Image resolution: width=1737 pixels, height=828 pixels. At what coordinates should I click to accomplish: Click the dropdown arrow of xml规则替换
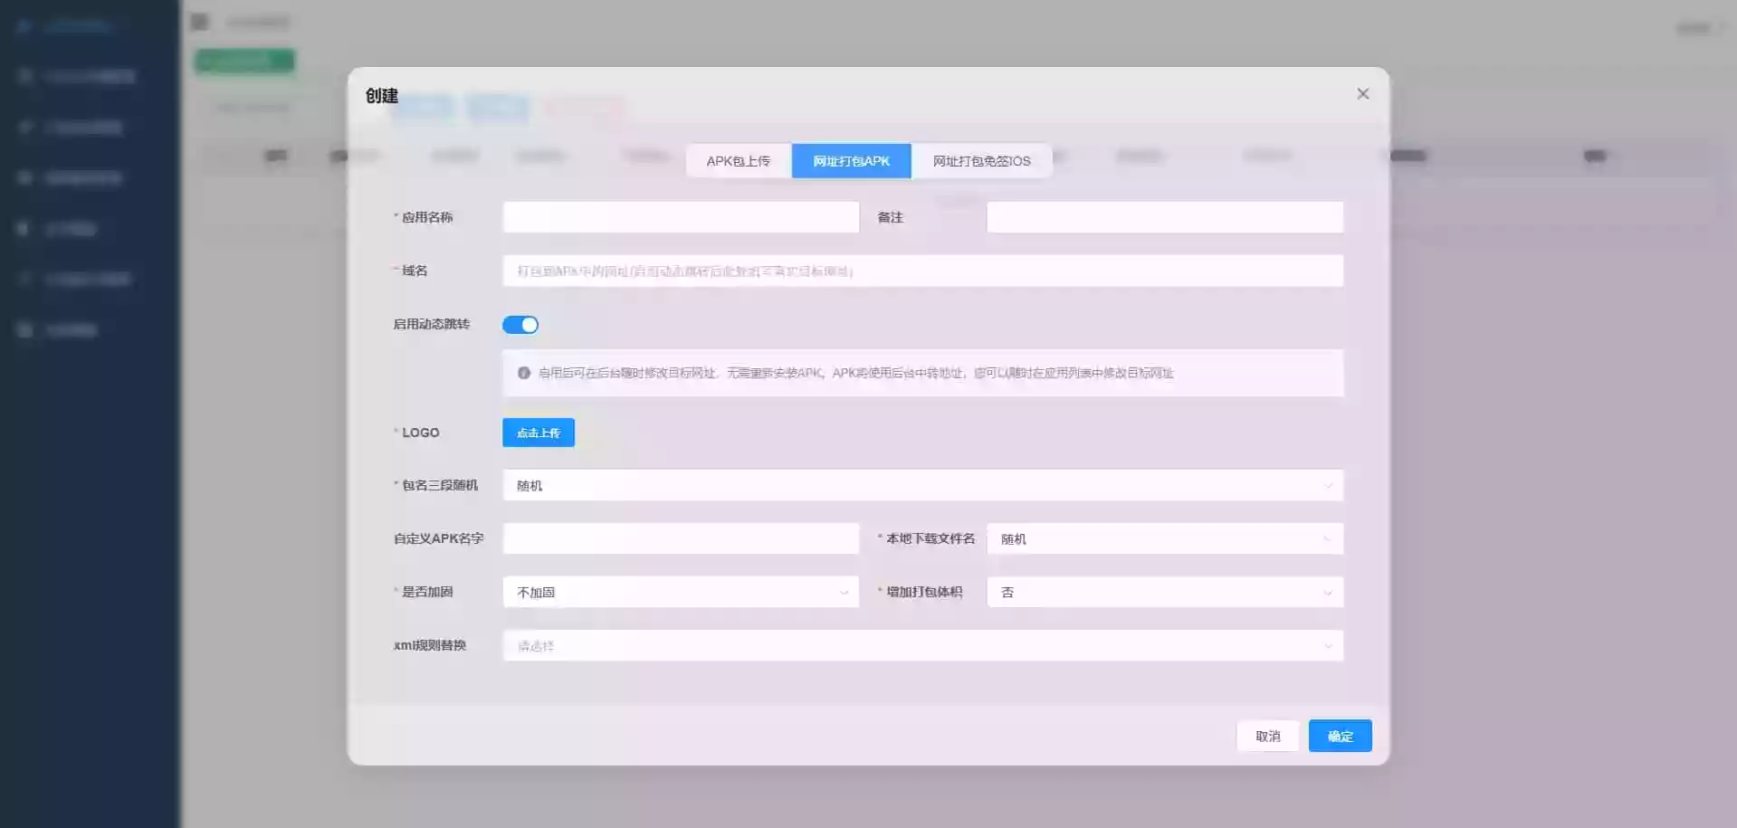[x=1328, y=645]
